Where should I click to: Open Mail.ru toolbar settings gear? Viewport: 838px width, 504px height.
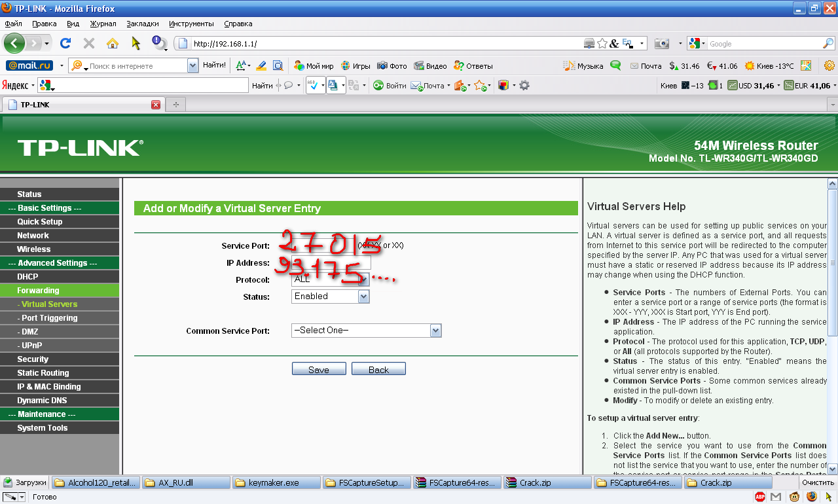coord(829,65)
